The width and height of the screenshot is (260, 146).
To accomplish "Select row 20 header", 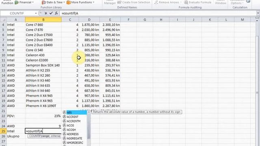I will [3, 106].
